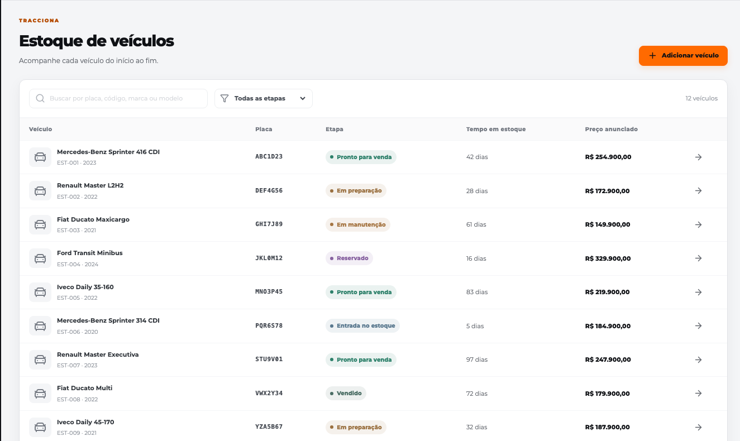
Task: Click the Vendido status badge
Action: [346, 394]
